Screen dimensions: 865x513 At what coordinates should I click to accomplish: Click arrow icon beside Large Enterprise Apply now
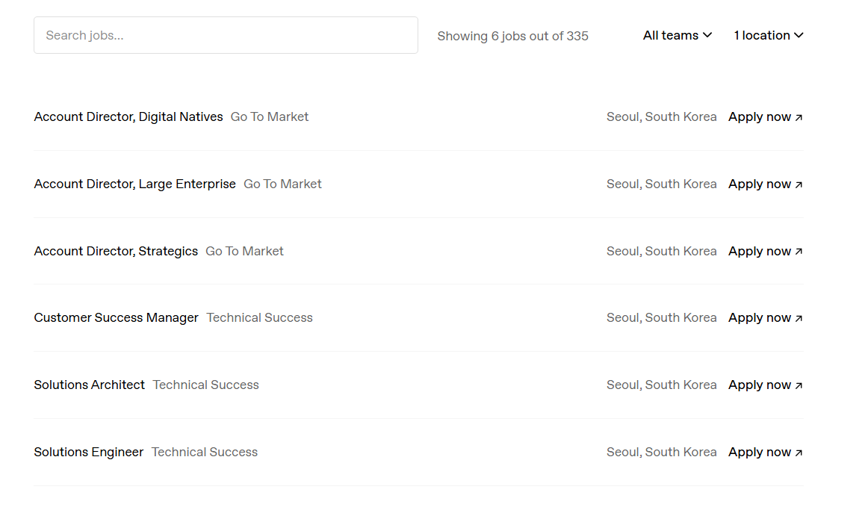pyautogui.click(x=799, y=184)
